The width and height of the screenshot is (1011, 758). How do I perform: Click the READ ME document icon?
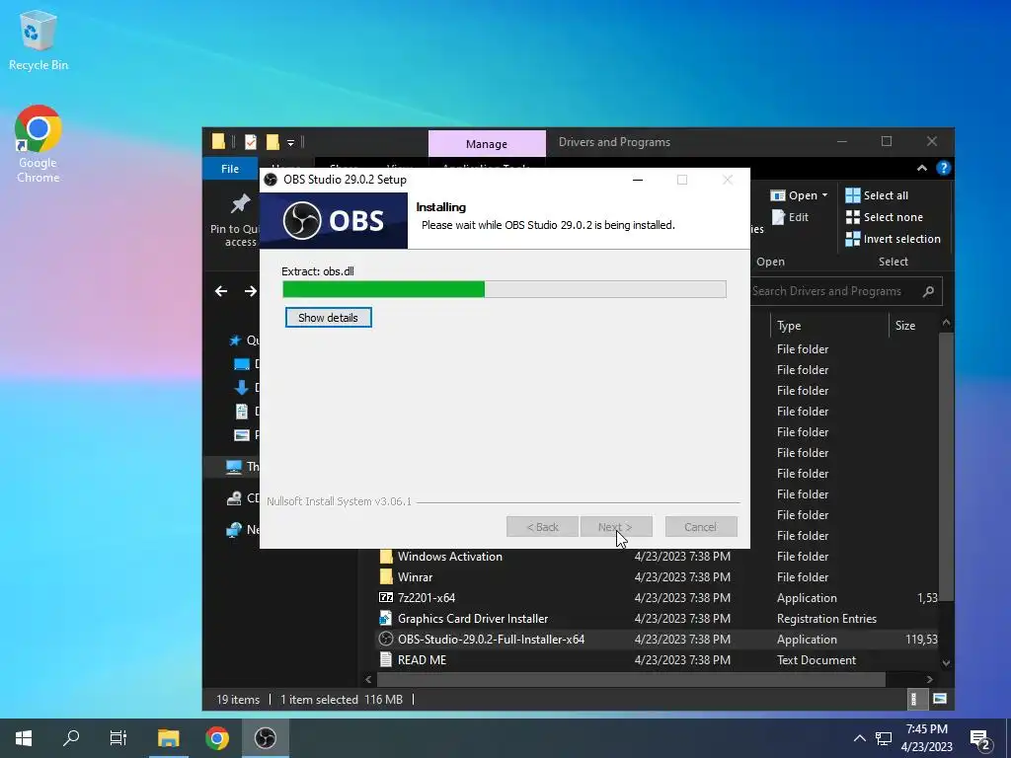386,659
